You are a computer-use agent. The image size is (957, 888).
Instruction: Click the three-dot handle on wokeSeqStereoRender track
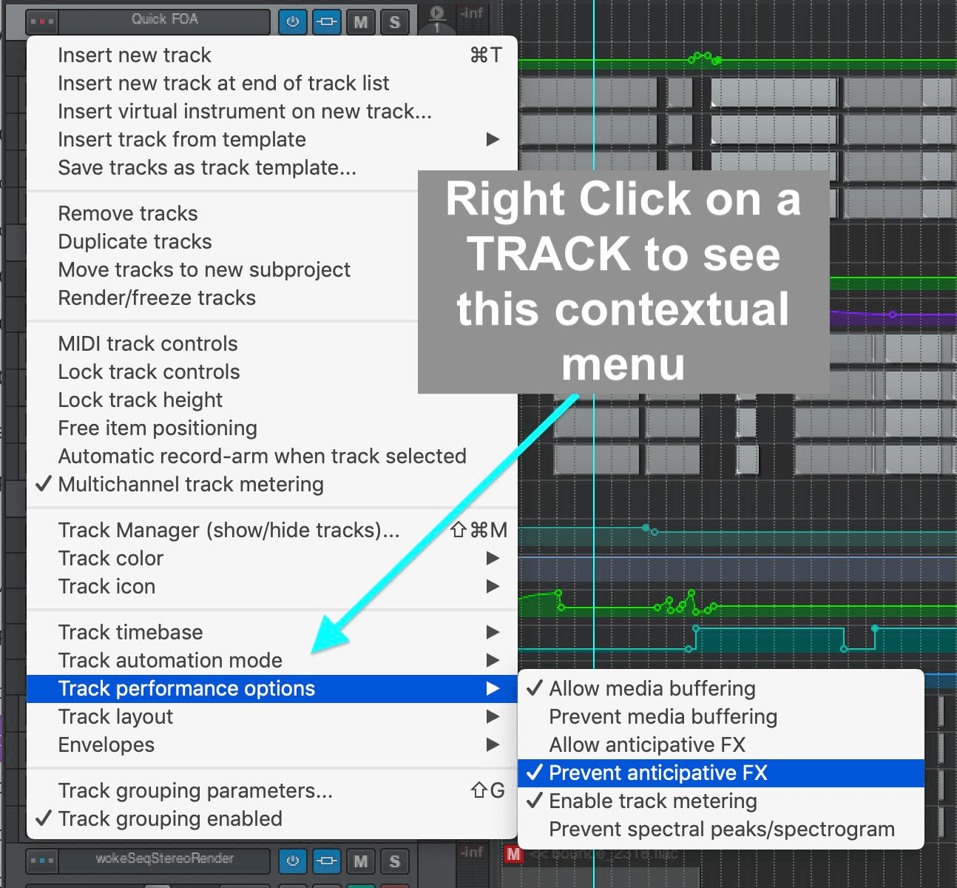[41, 861]
